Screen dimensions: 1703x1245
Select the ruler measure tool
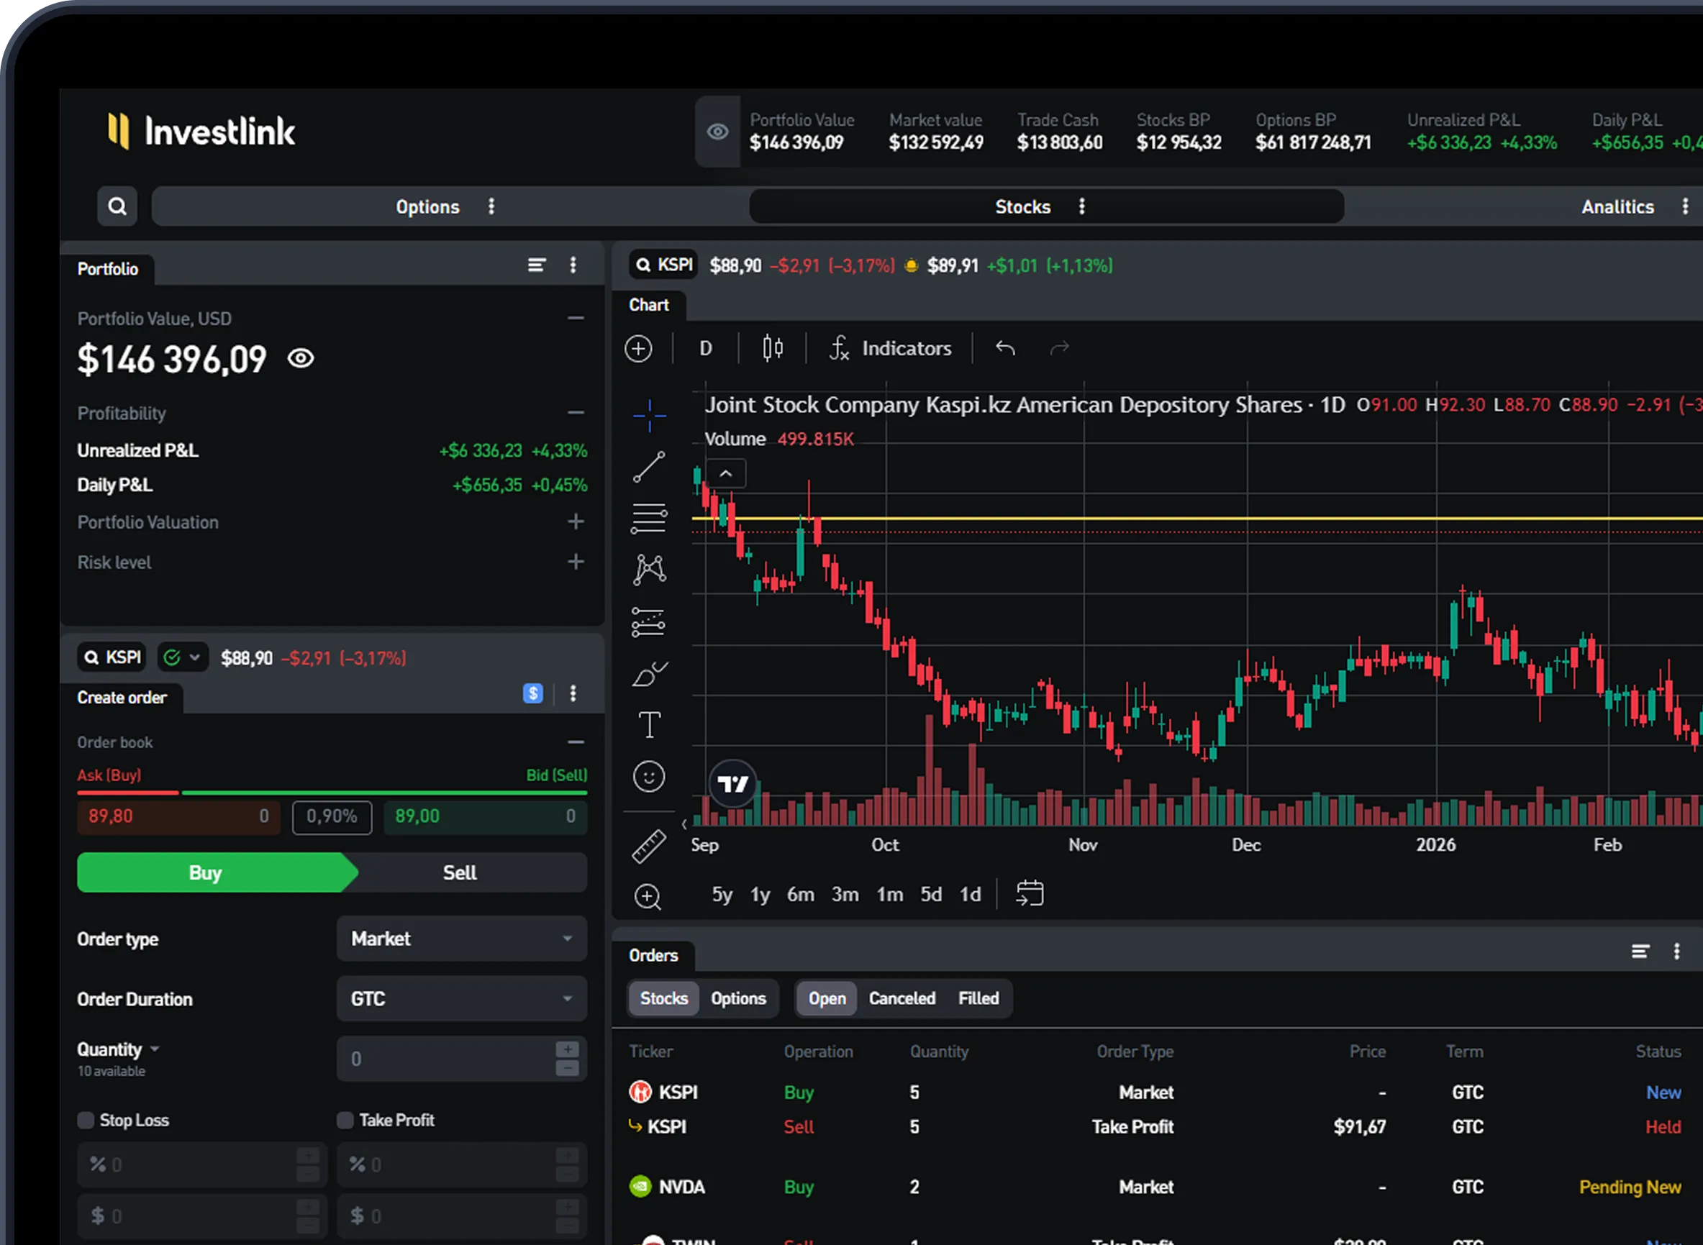click(649, 846)
